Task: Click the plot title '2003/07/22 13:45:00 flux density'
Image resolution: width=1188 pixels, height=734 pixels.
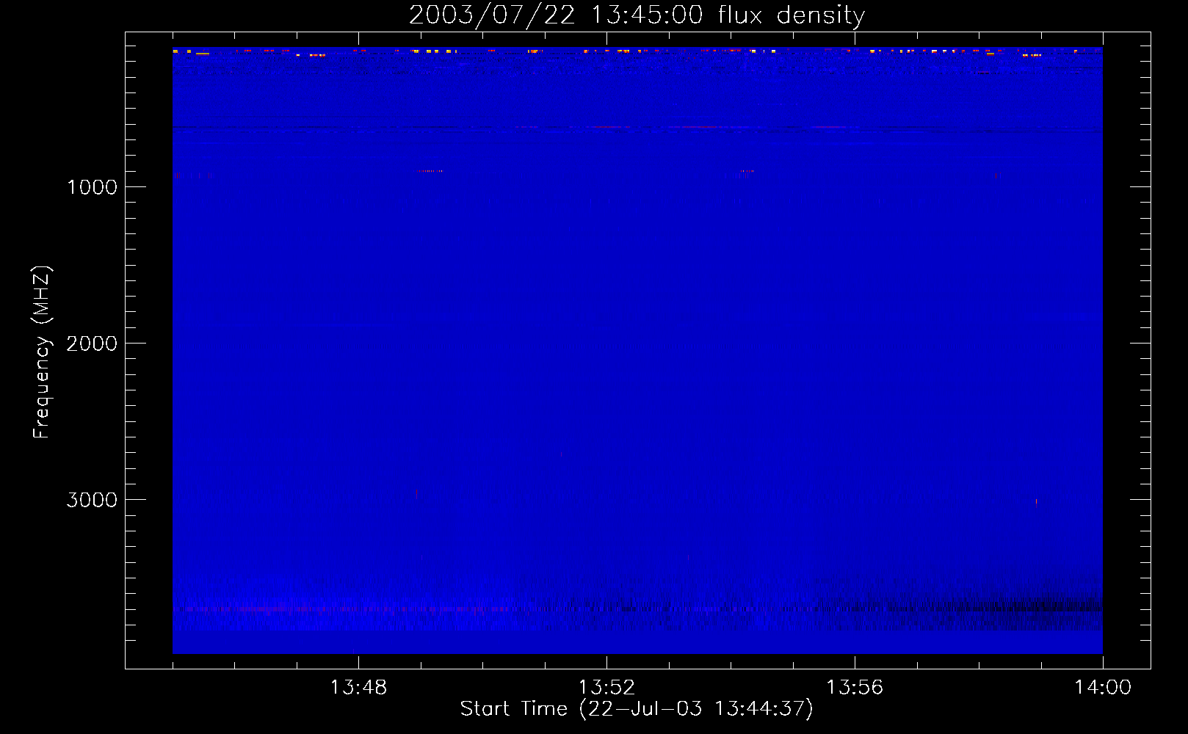Action: (x=637, y=15)
